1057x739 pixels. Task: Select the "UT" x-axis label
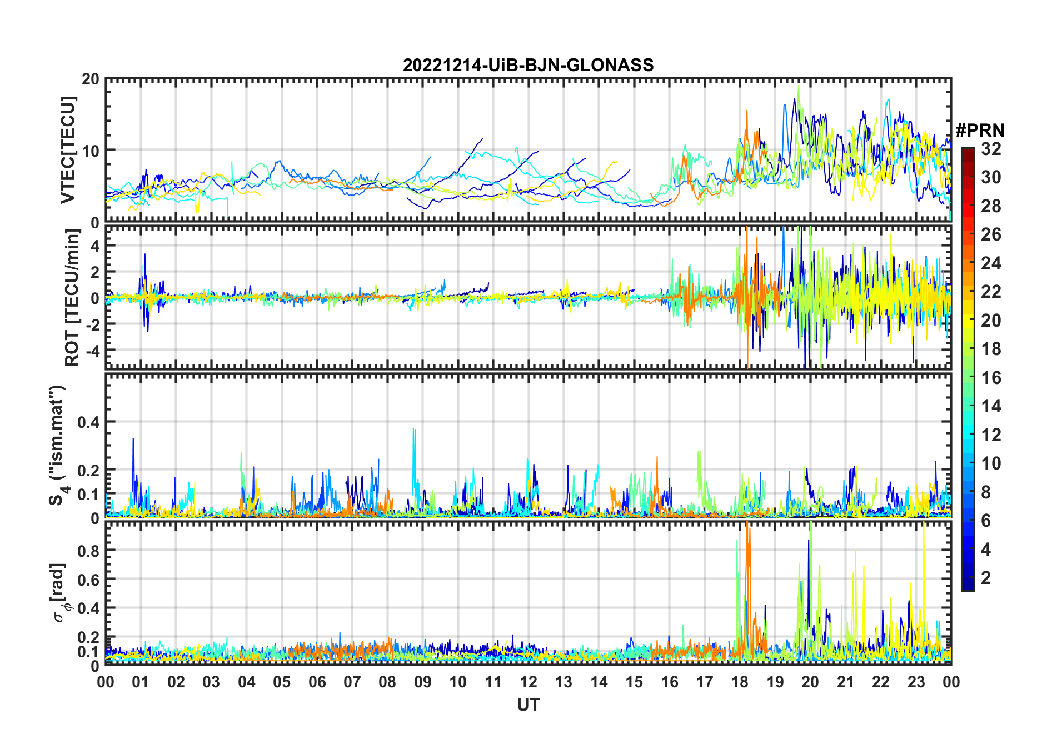[528, 705]
